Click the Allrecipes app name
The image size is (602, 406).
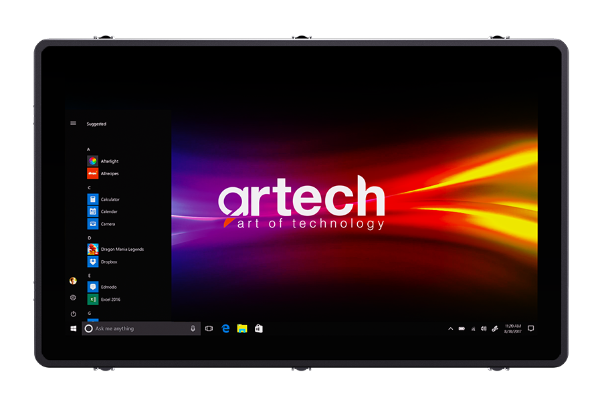[110, 173]
